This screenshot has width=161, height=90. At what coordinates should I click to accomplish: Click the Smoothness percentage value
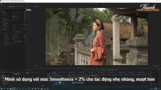[x=14, y=36]
